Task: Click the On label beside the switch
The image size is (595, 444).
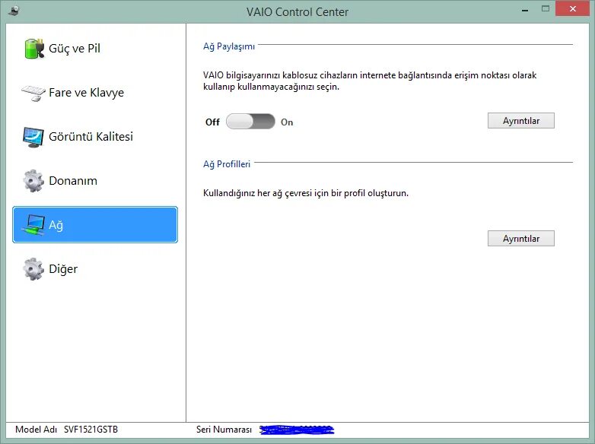Action: click(x=287, y=122)
